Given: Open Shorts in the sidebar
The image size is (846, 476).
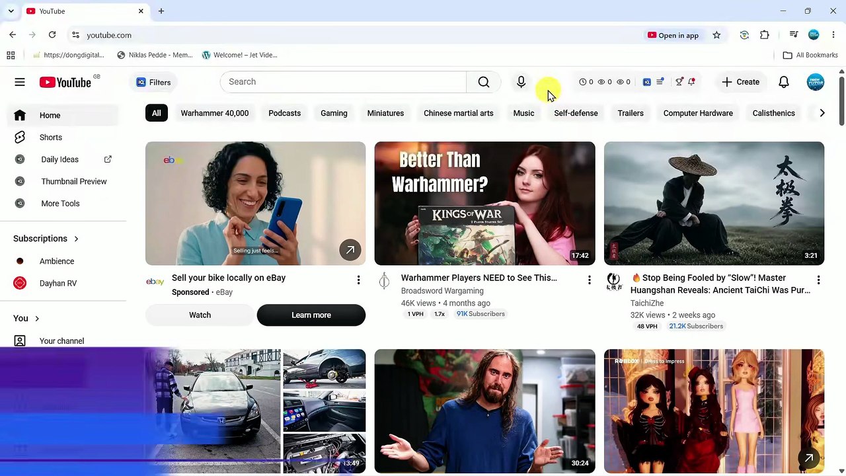Looking at the screenshot, I should tap(63, 138).
